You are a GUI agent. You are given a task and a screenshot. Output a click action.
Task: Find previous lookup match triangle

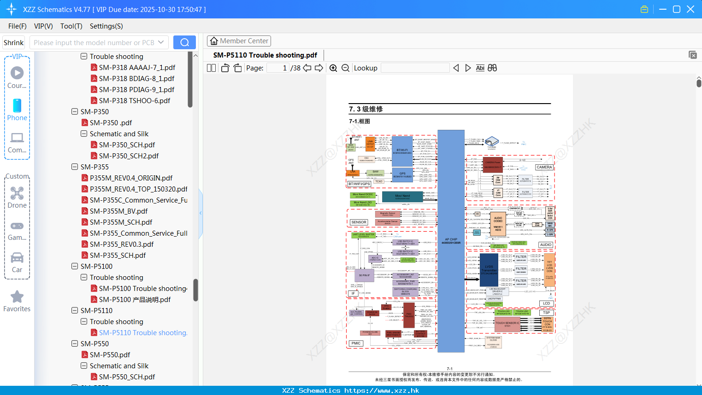click(456, 68)
